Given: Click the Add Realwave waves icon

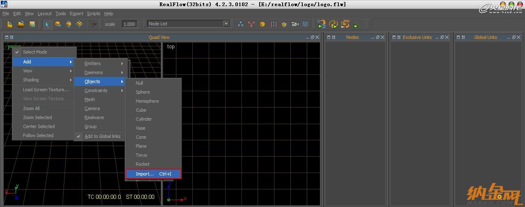Looking at the screenshot, I should pyautogui.click(x=305, y=24).
